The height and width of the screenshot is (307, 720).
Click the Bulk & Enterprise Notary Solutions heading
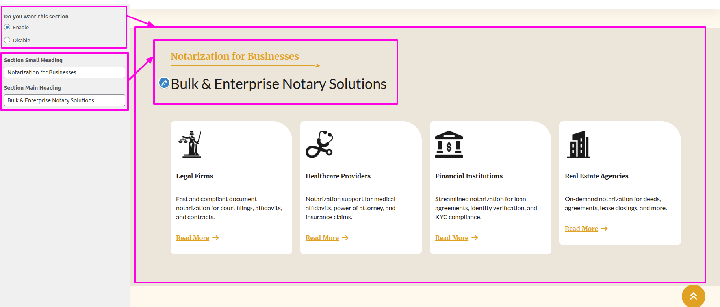pyautogui.click(x=278, y=84)
